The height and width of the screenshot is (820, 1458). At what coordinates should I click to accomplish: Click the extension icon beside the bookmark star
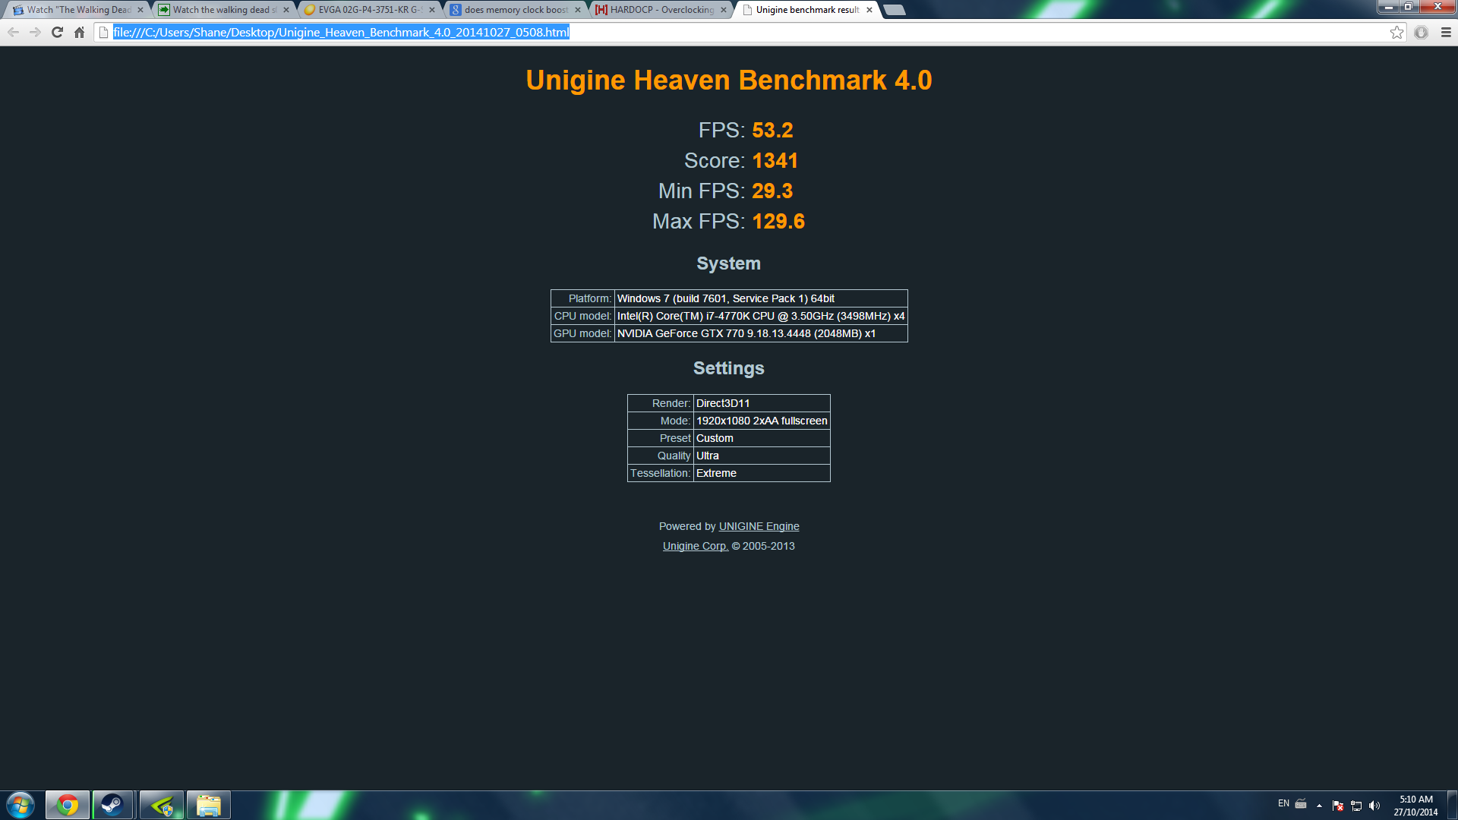click(x=1421, y=33)
